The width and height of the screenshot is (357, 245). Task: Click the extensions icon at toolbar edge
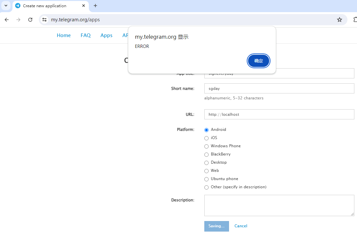coord(355,20)
